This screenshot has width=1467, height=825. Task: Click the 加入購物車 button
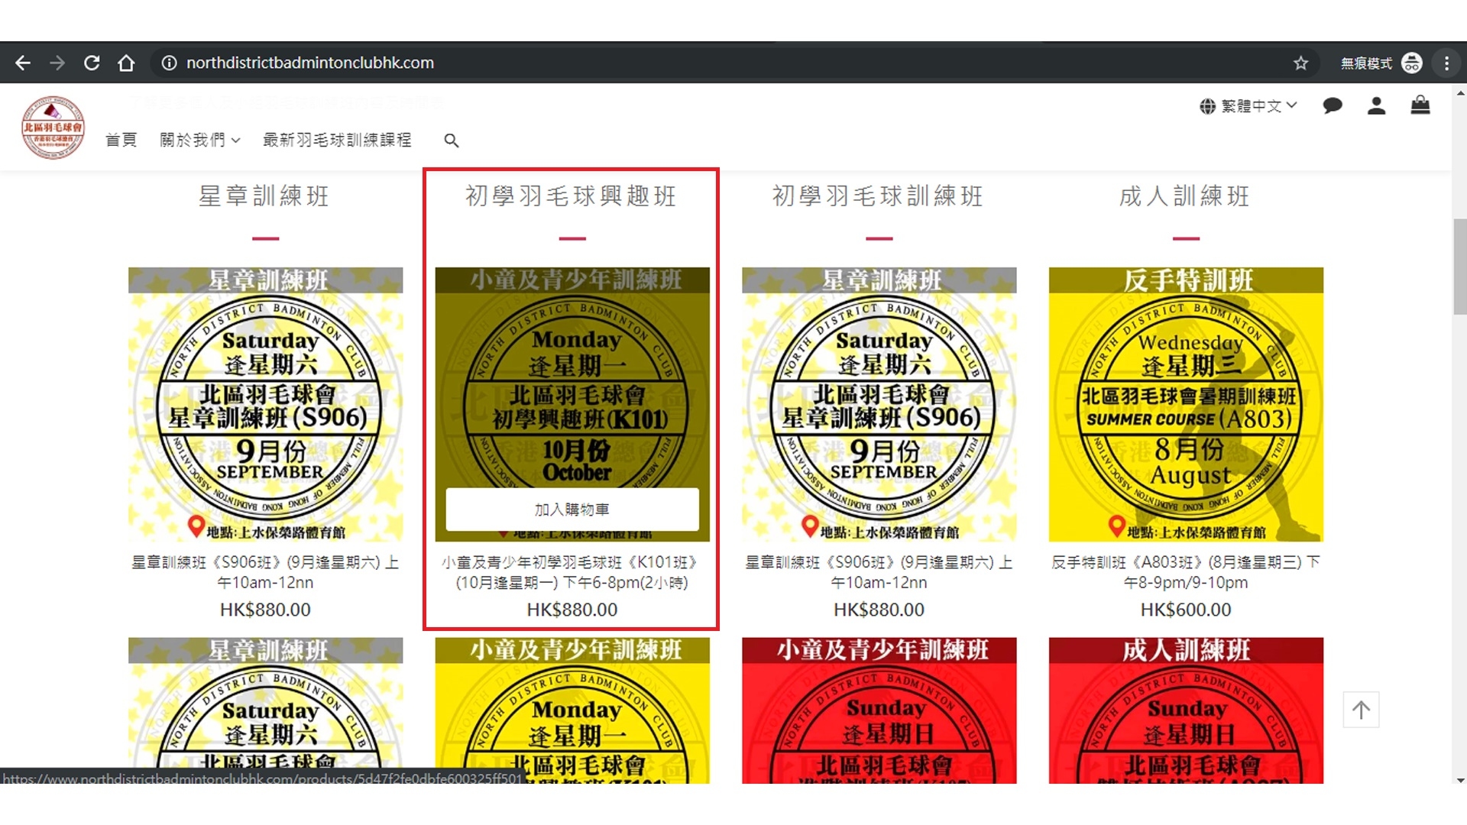point(572,510)
